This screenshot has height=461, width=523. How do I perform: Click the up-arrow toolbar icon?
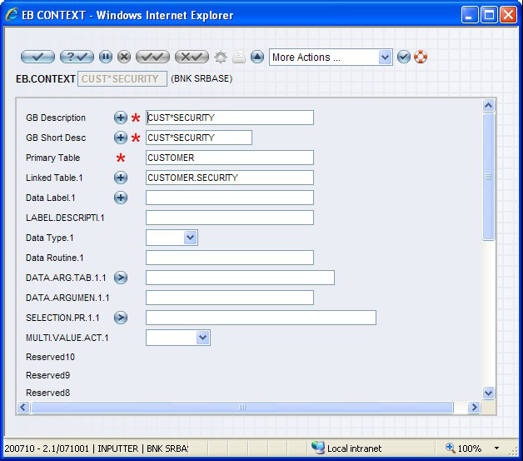click(x=257, y=57)
